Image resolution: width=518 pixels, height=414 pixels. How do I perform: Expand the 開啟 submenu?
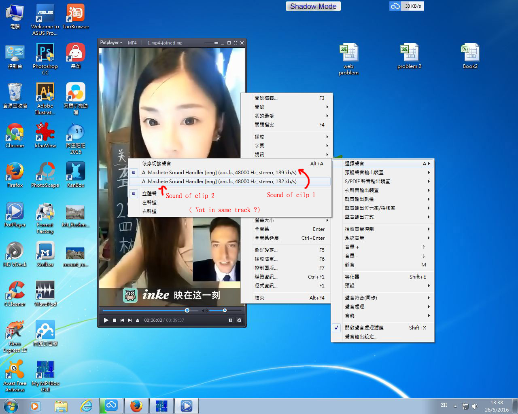pos(287,107)
